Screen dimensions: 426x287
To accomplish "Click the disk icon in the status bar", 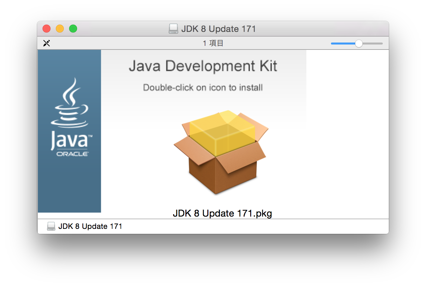I will [x=51, y=226].
